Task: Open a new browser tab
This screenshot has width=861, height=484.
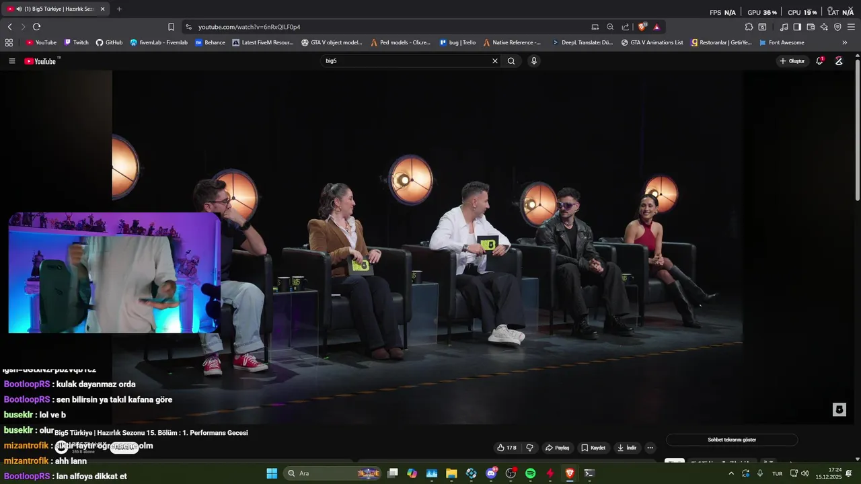Action: pos(119,9)
